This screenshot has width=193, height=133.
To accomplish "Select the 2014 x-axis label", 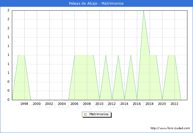I will click(x=124, y=104).
